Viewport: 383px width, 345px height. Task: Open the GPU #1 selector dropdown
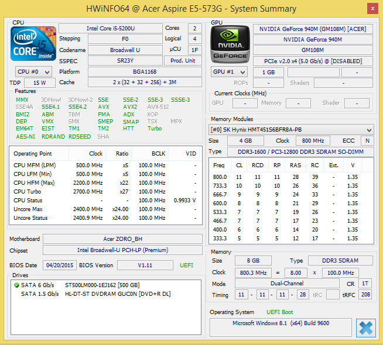pos(229,72)
